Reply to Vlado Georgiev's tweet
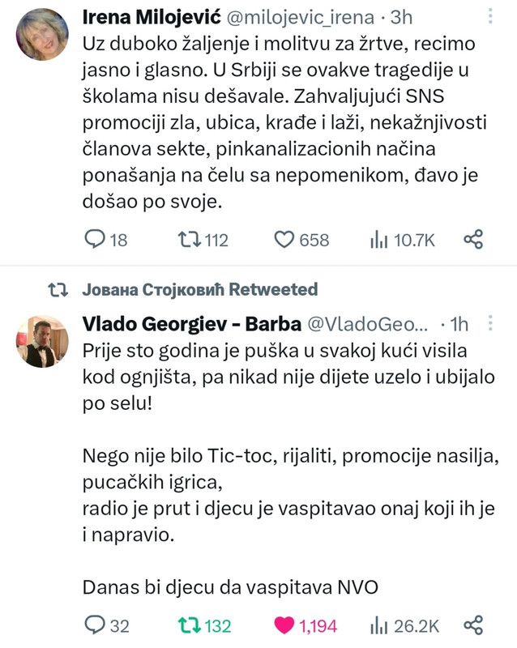Screen dimensions: 517x648 (x=96, y=625)
